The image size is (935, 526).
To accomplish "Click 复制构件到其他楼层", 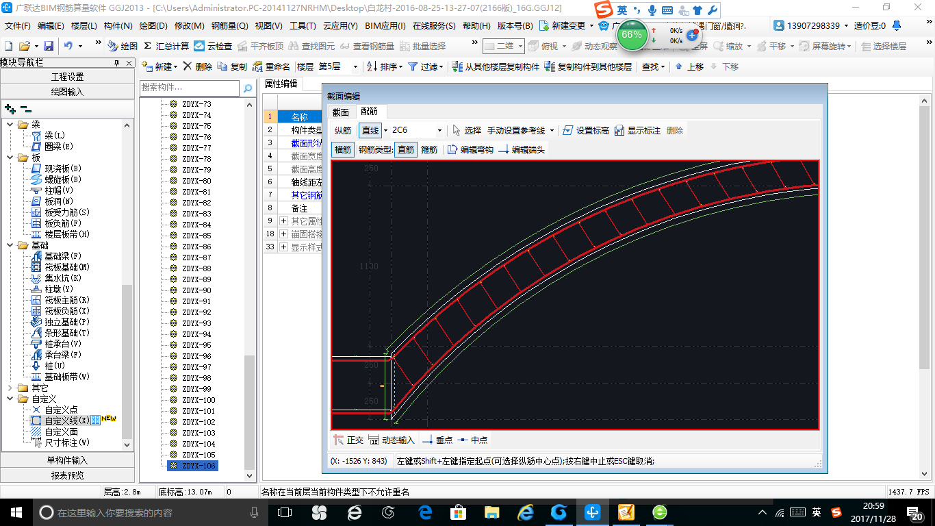I will click(589, 66).
